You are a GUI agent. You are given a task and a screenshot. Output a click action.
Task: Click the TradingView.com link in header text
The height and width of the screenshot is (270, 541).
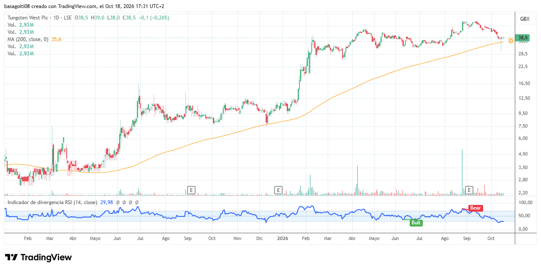76,6
